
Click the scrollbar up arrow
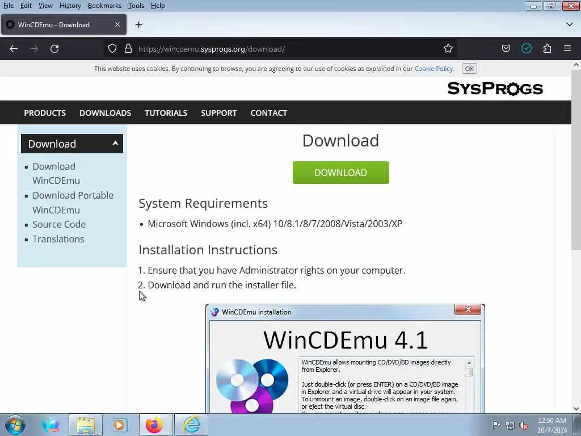click(576, 65)
